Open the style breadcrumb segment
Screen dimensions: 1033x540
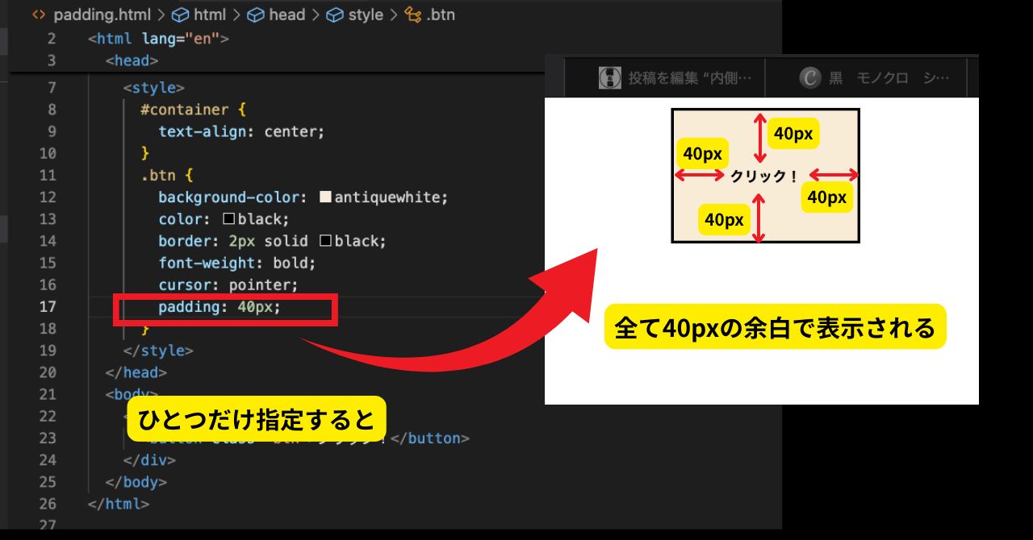pyautogui.click(x=366, y=15)
